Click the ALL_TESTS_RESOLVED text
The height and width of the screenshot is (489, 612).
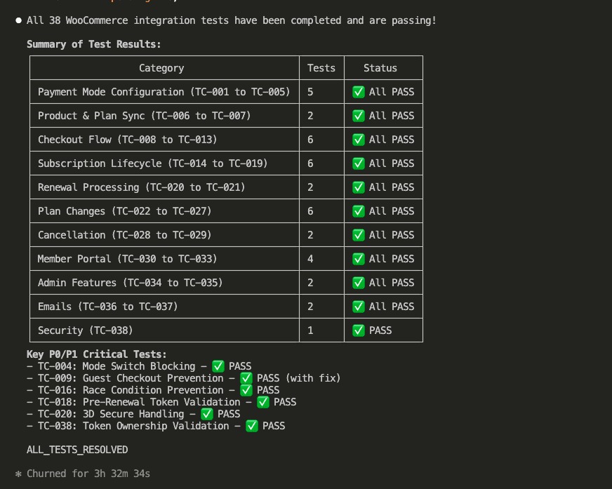[x=77, y=450]
